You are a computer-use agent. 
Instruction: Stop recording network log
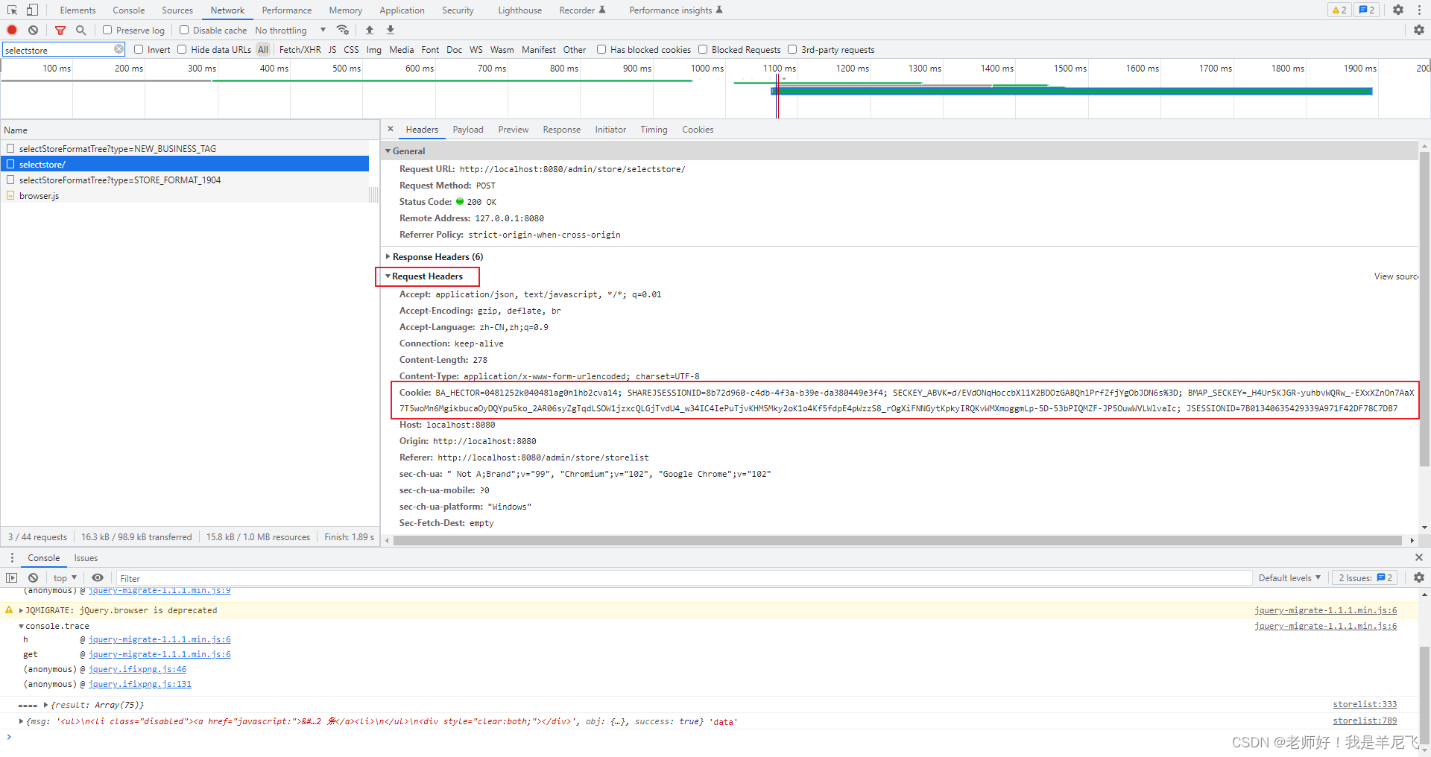coord(12,31)
